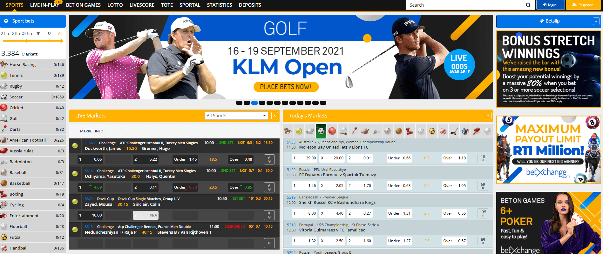Select cricket ball icon in Today's Markets

(x=332, y=131)
